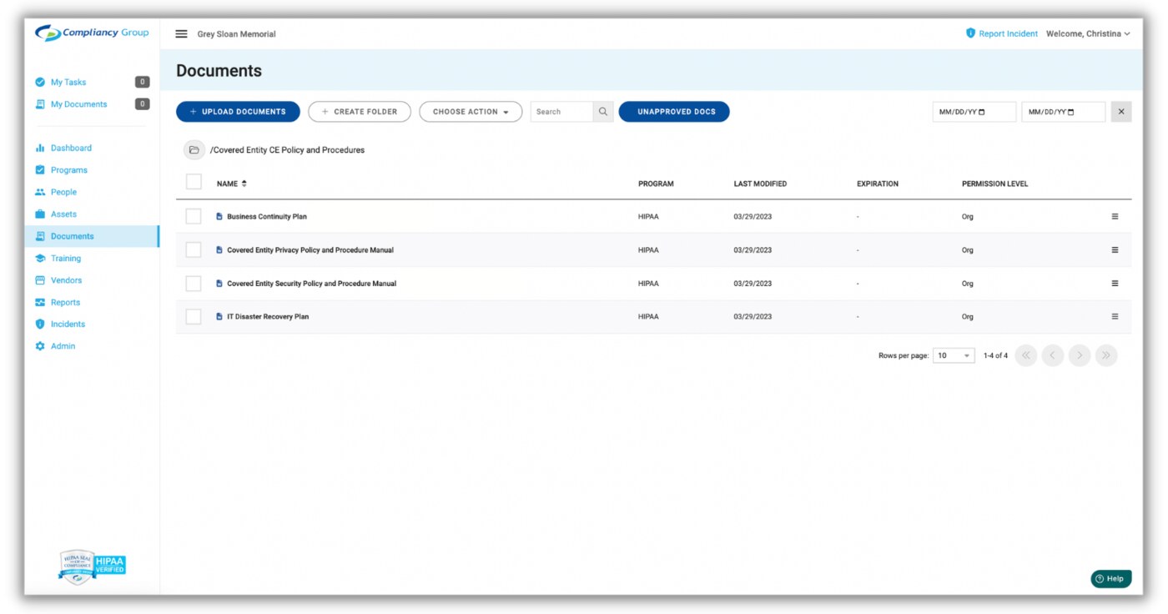Check the IT Disaster Recovery Plan checkbox

[x=194, y=317]
